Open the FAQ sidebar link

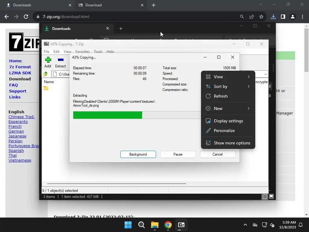(x=13, y=85)
